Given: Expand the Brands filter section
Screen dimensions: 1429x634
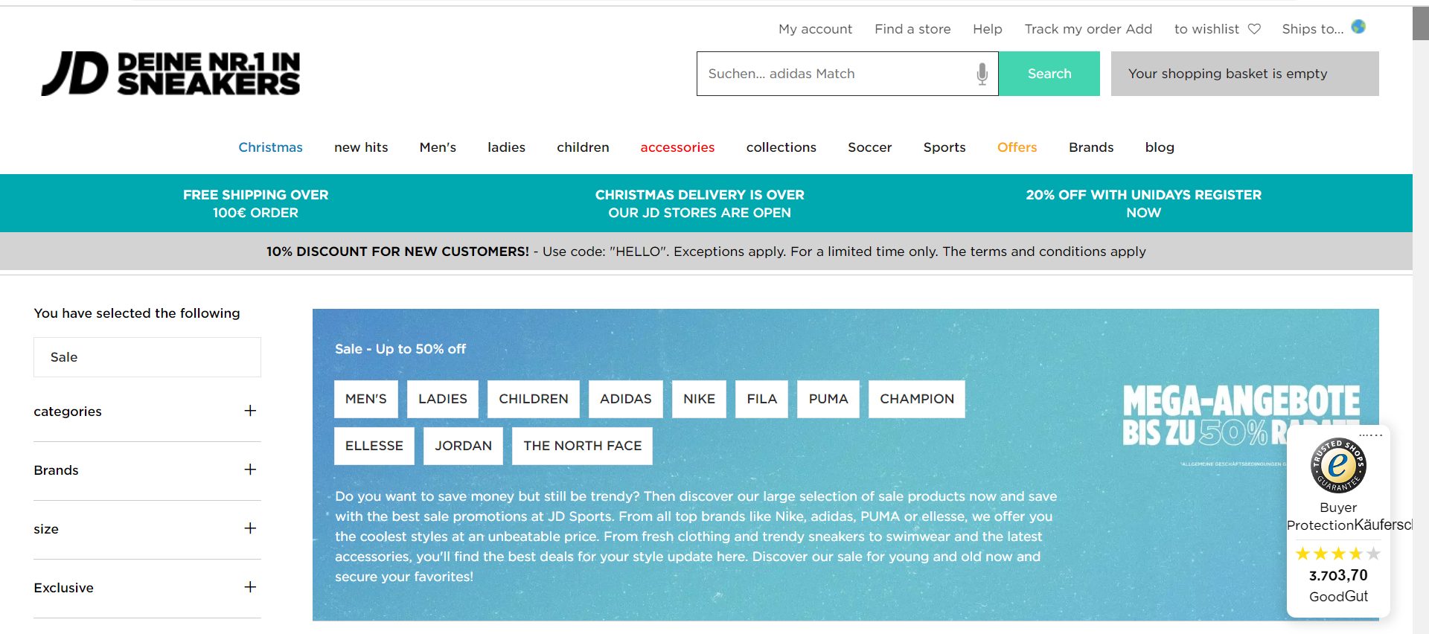Looking at the screenshot, I should point(250,470).
